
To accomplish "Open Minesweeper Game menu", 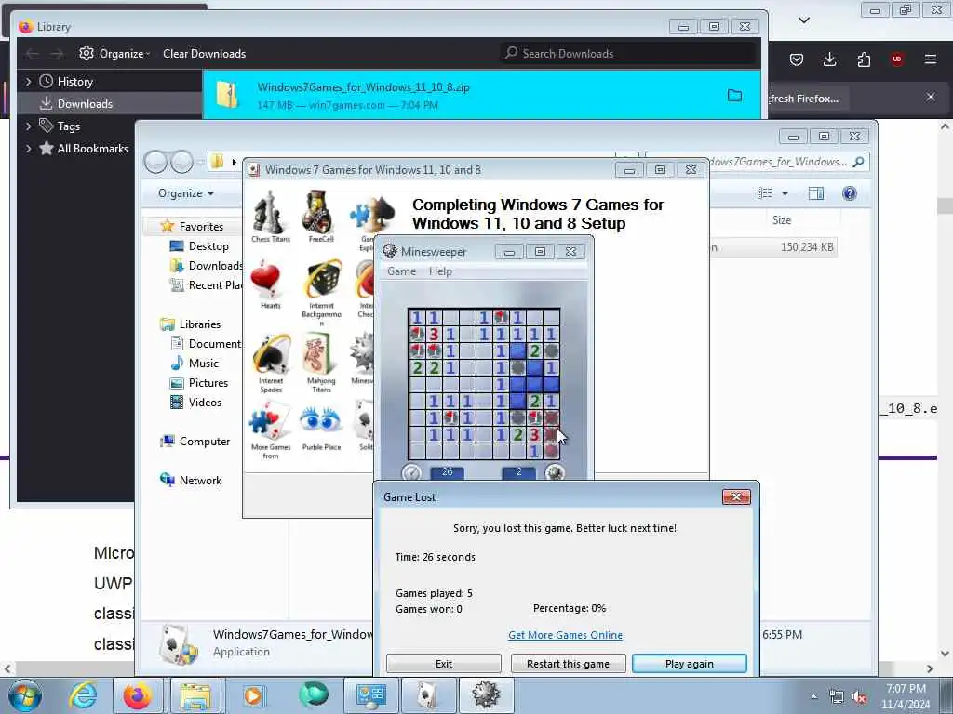I will [x=402, y=271].
